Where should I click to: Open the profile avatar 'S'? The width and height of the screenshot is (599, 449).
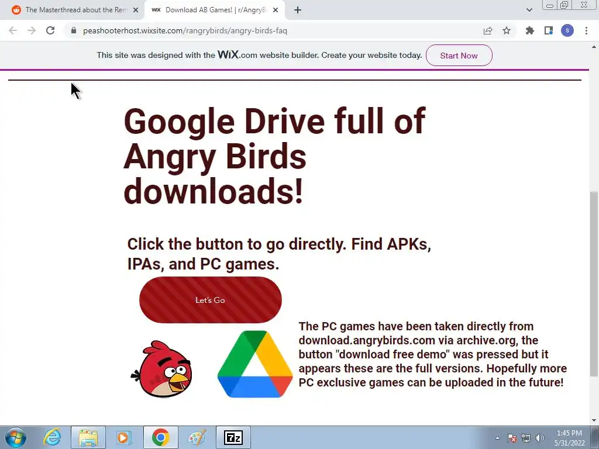[567, 30]
